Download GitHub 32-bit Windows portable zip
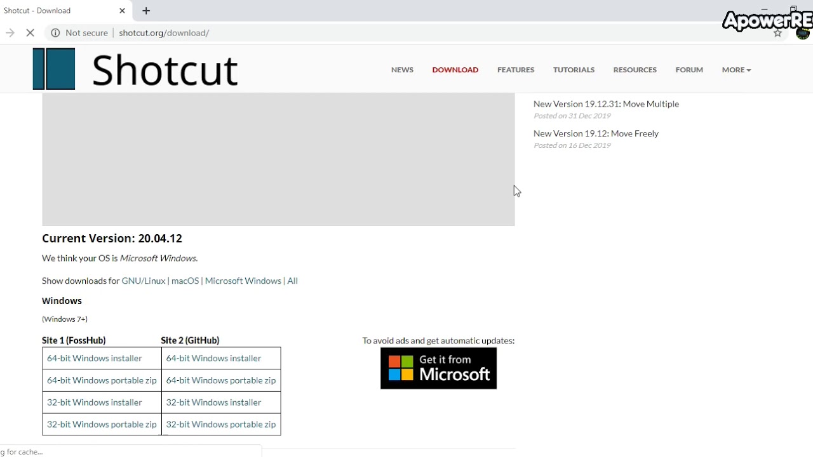This screenshot has height=457, width=813. tap(221, 424)
